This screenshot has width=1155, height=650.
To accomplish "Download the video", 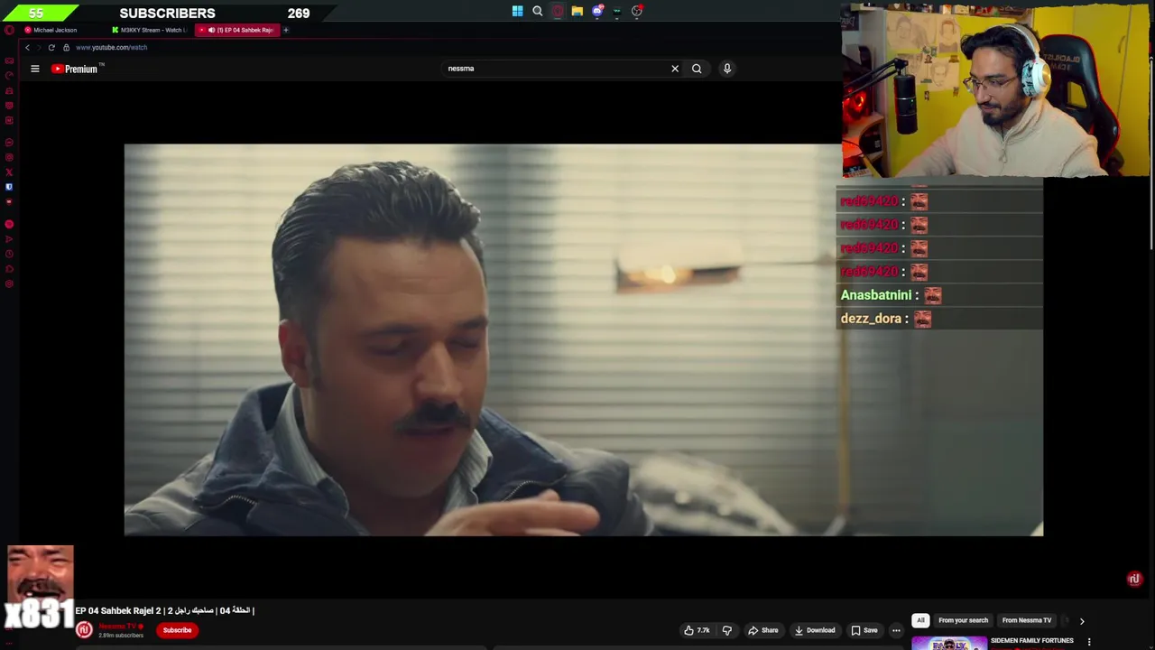I will 815,630.
